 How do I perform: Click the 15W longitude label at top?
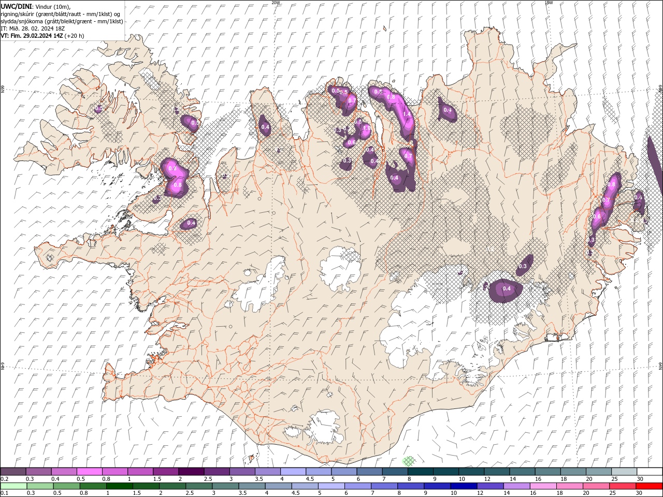point(549,3)
